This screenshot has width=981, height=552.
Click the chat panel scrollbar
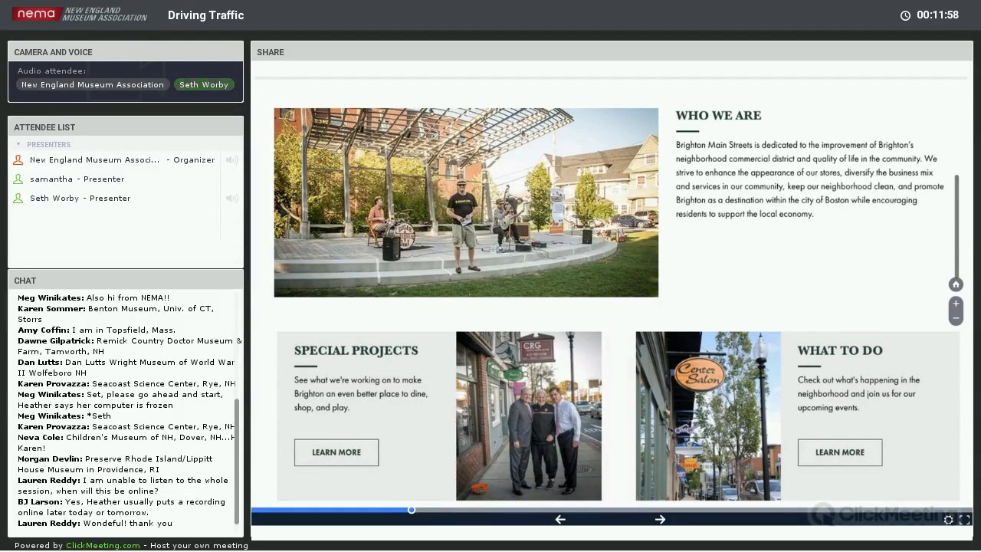(x=237, y=460)
